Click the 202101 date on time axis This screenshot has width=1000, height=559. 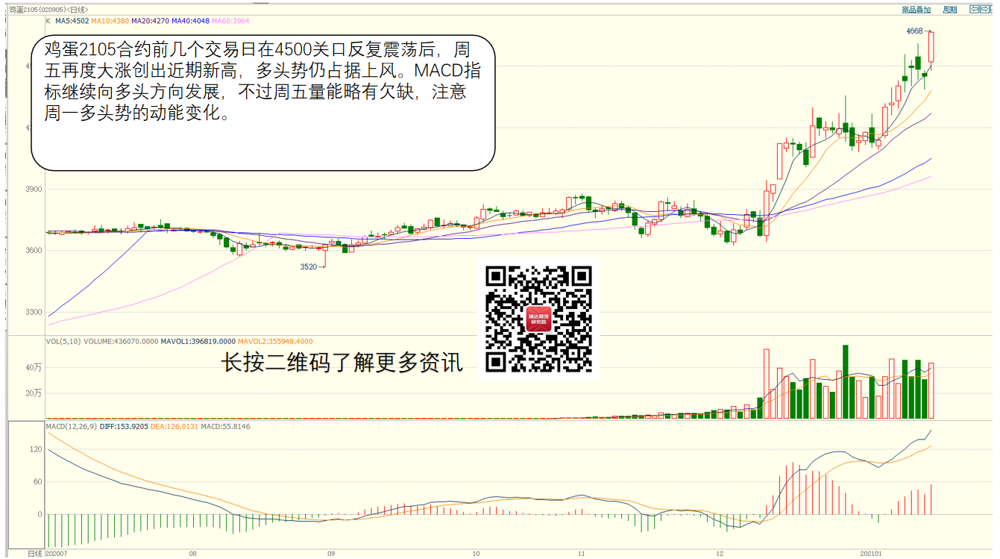coord(870,553)
